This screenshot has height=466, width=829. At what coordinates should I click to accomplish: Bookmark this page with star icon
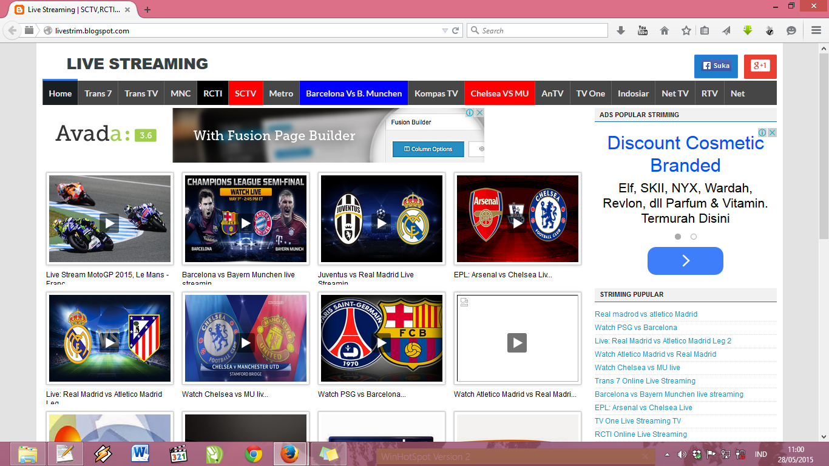[x=686, y=30]
